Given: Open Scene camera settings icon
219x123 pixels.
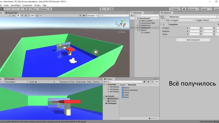Looking at the screenshot, I should pyautogui.click(x=84, y=15).
